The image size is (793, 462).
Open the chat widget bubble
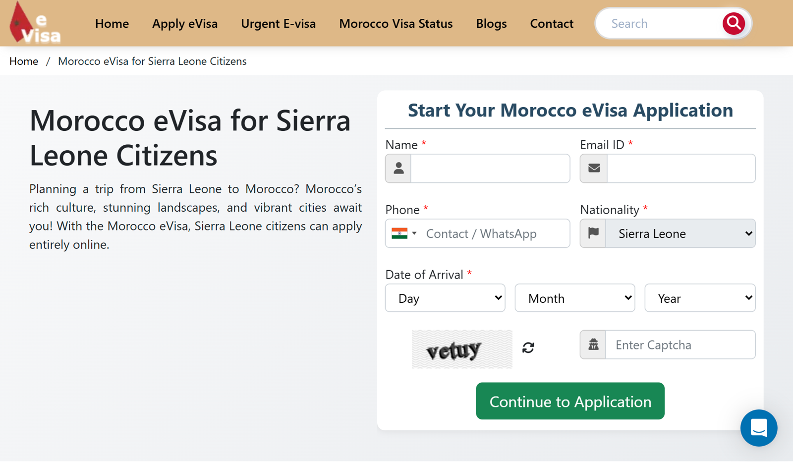(758, 428)
